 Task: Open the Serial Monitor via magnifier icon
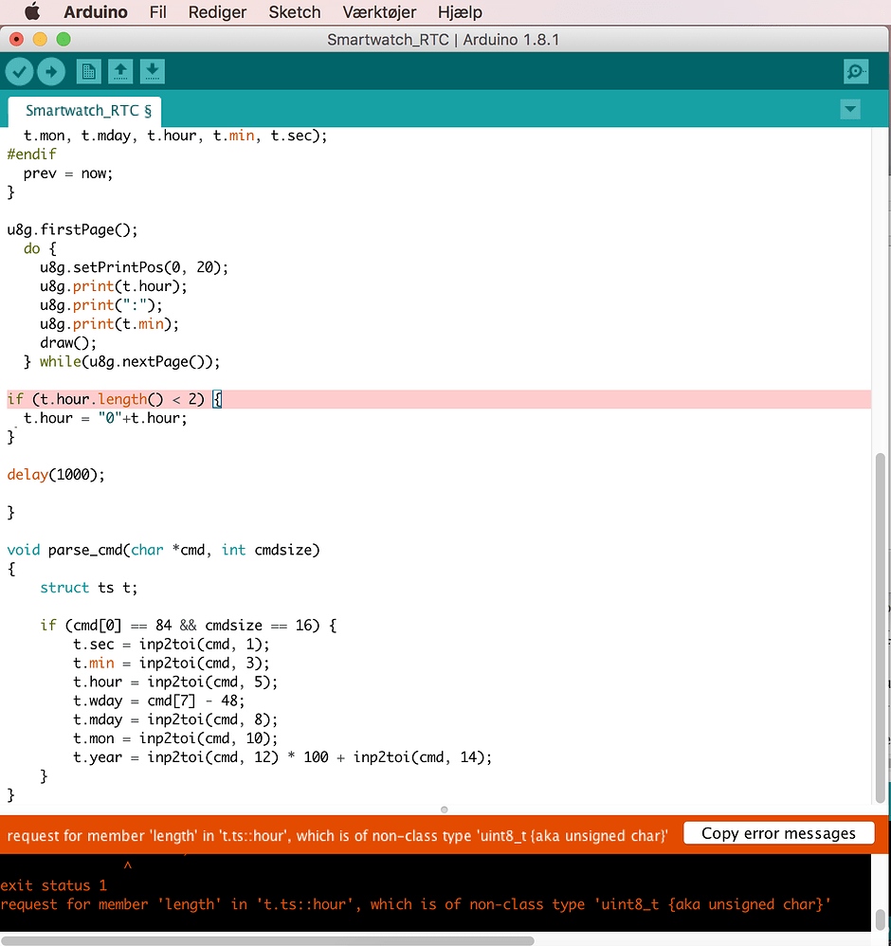coord(855,71)
